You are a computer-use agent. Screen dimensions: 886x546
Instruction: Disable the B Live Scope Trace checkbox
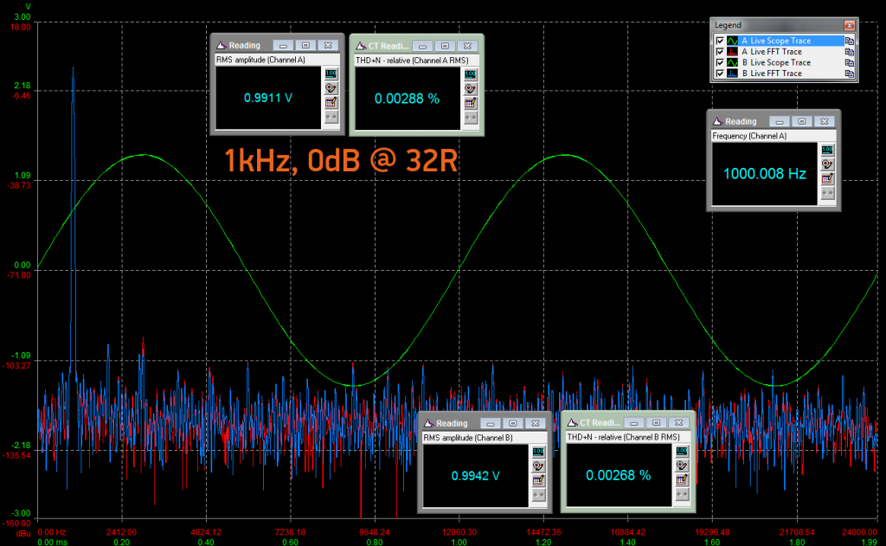point(719,62)
